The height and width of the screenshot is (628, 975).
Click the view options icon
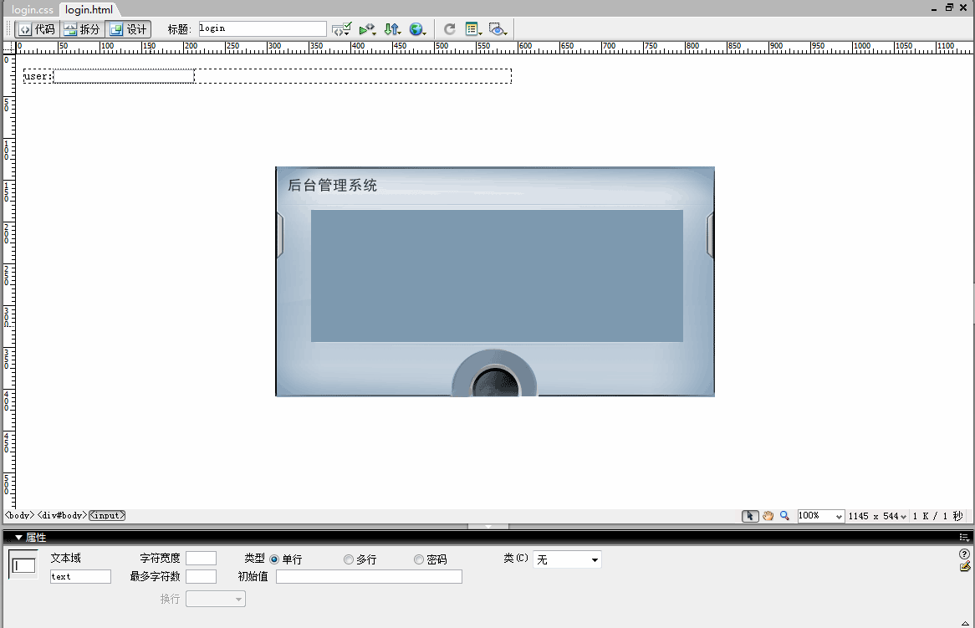472,28
